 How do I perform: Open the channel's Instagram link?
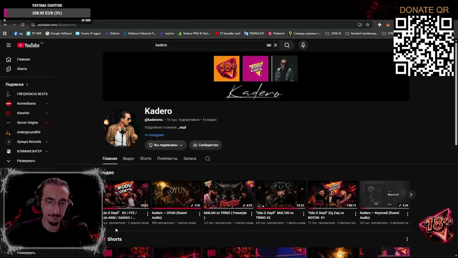click(154, 135)
